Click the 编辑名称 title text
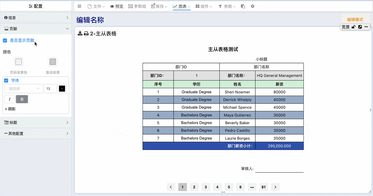Viewport: 373px width, 196px height. 90,20
